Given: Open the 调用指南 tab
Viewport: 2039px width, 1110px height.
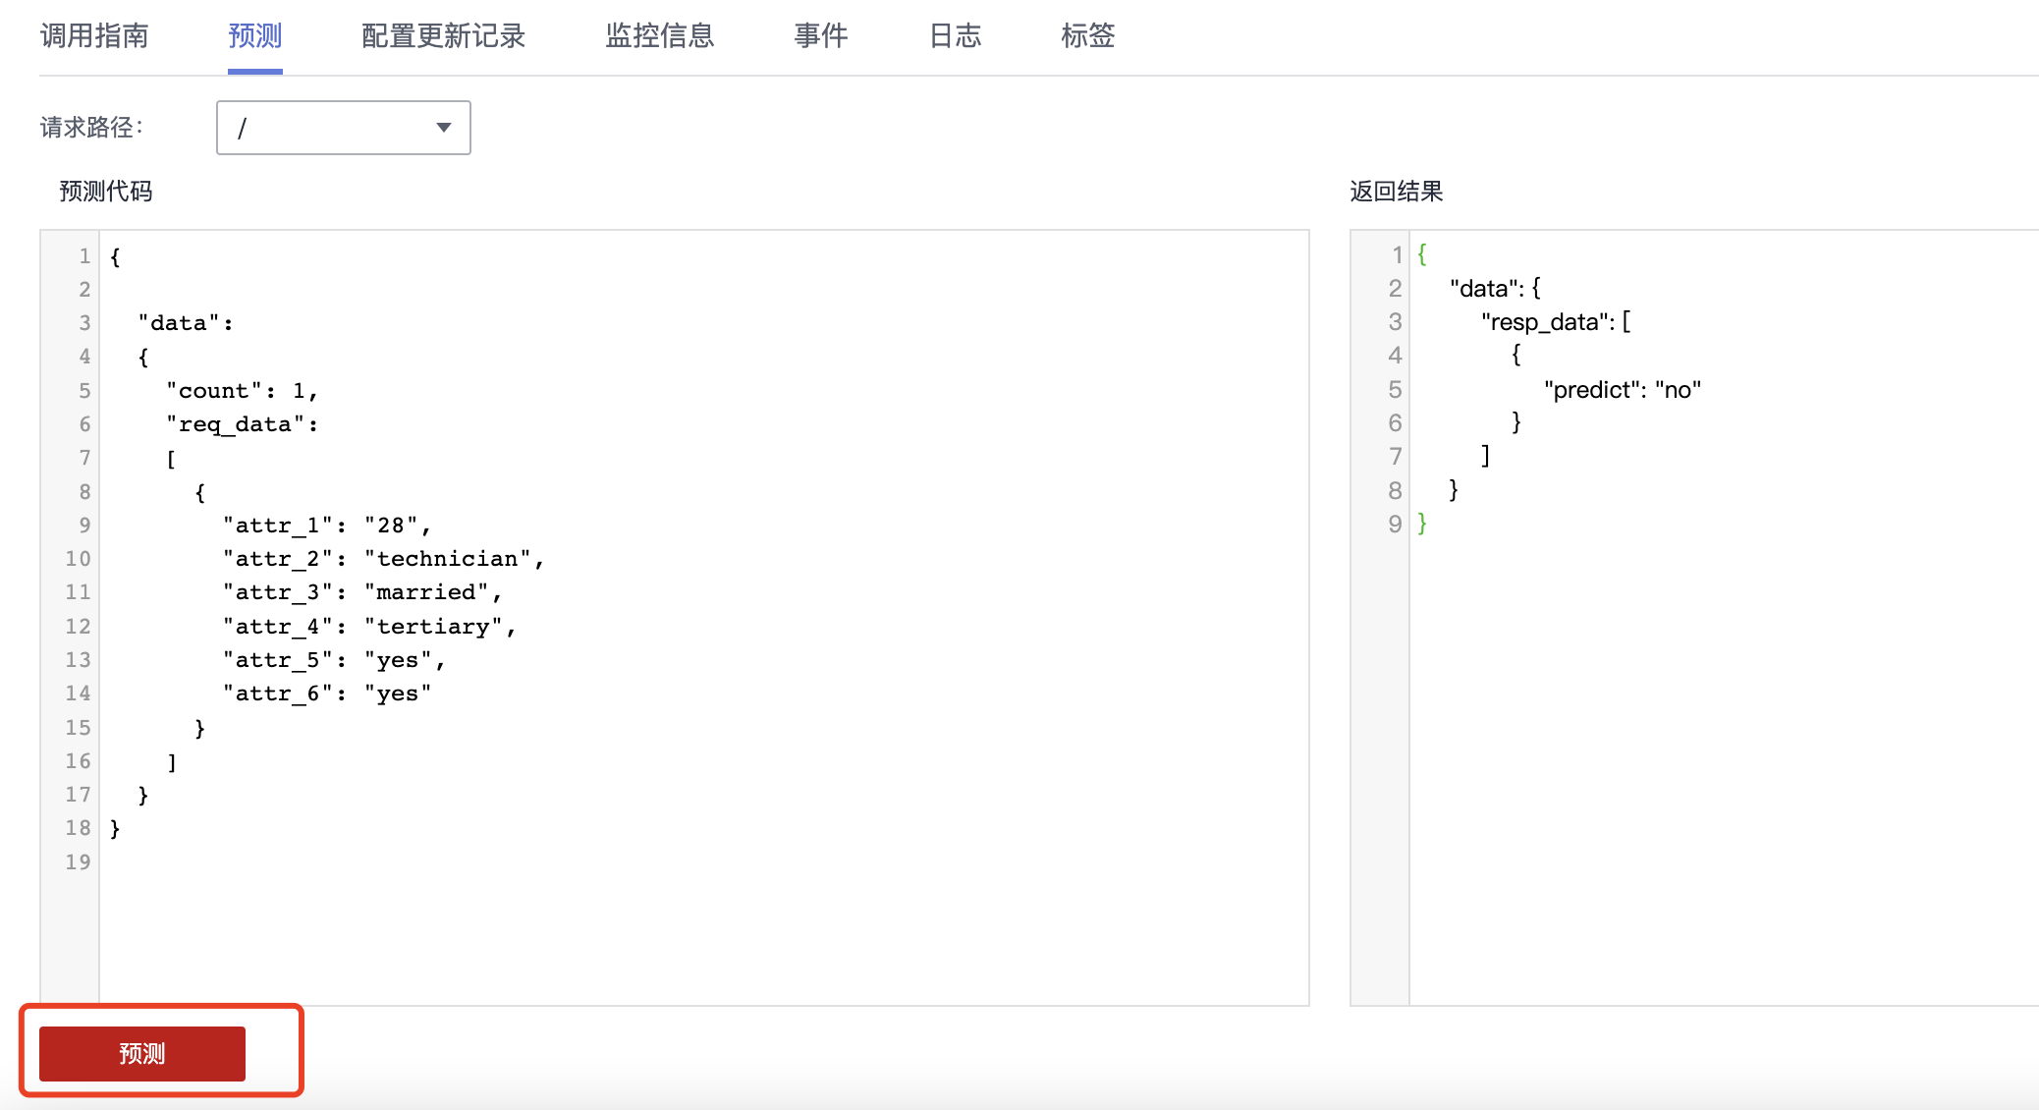Looking at the screenshot, I should click(x=94, y=36).
